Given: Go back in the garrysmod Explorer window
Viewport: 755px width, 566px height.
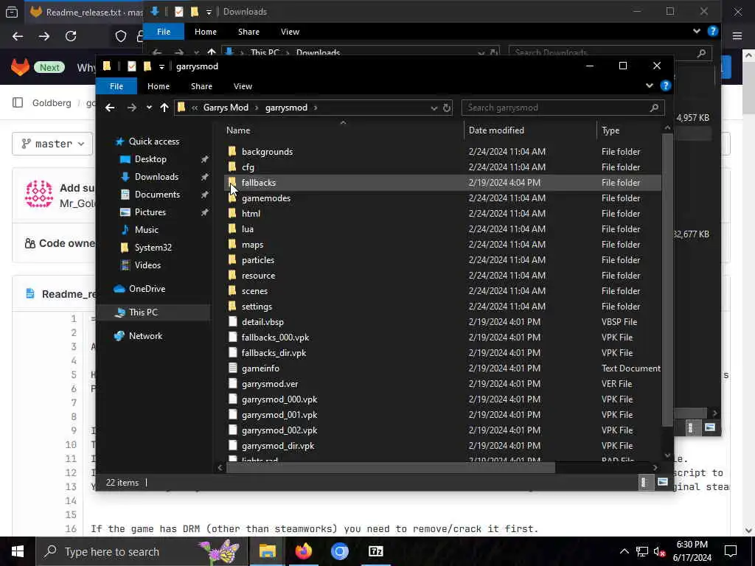Looking at the screenshot, I should (x=110, y=108).
